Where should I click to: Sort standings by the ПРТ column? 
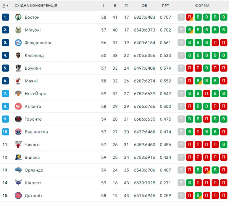[165, 6]
